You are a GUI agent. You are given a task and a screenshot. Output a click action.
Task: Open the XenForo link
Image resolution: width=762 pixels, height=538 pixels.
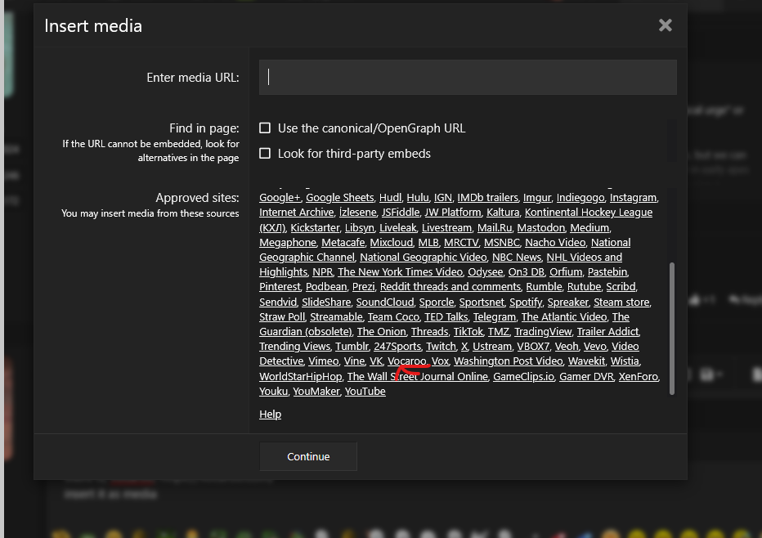coord(639,377)
